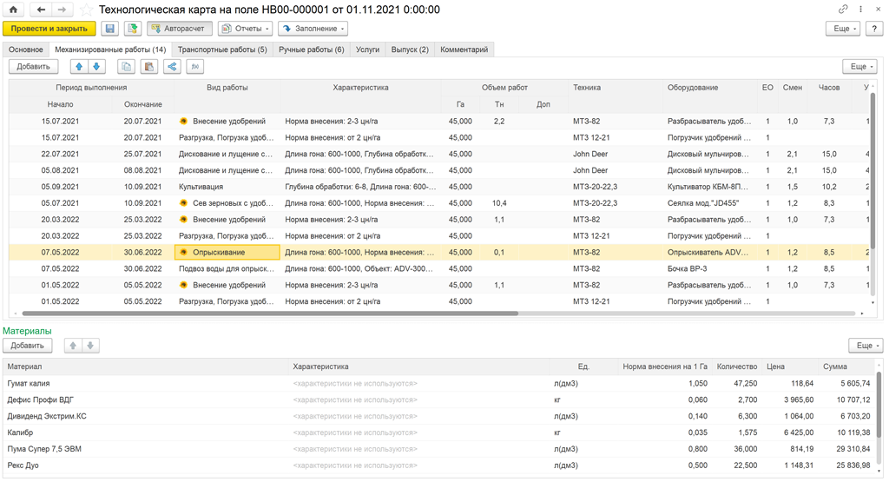
Task: Click the paste rows icon
Action: click(x=149, y=66)
